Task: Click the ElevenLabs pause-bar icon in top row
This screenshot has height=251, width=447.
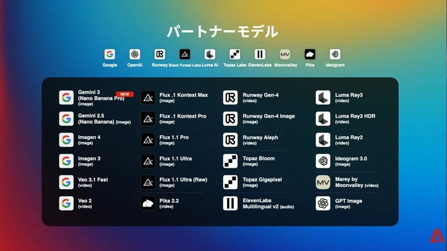Action: [260, 54]
